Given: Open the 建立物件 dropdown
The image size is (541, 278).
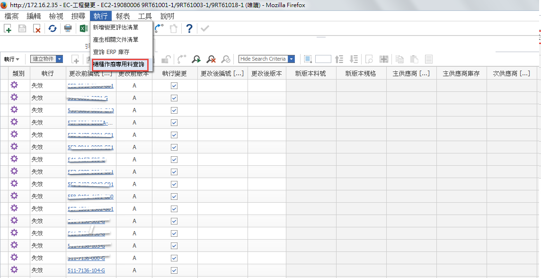Looking at the screenshot, I should tap(59, 59).
